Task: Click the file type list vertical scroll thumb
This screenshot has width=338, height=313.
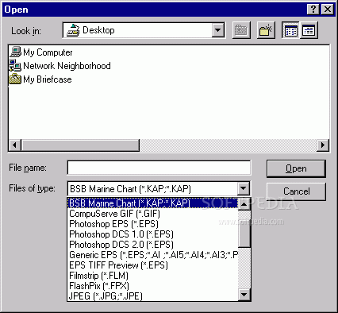Action: (244, 229)
